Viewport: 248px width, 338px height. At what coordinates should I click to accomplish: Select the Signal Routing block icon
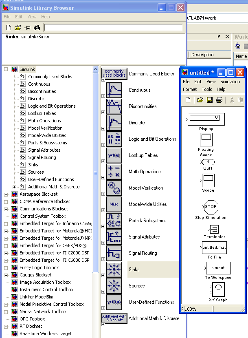(114, 253)
